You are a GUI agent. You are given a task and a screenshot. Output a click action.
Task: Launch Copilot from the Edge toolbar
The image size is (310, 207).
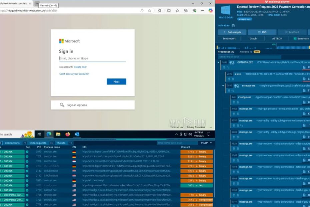(x=211, y=10)
